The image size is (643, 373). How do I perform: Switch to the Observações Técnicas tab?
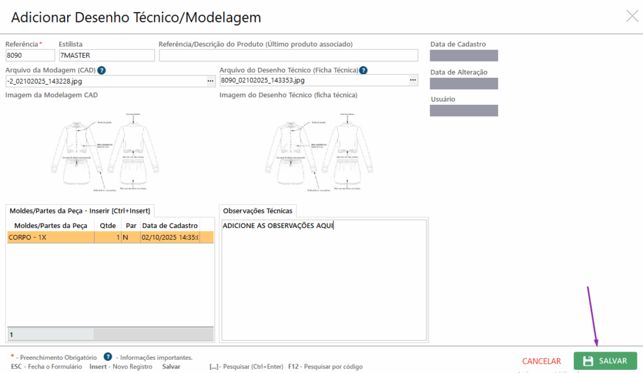(x=258, y=211)
